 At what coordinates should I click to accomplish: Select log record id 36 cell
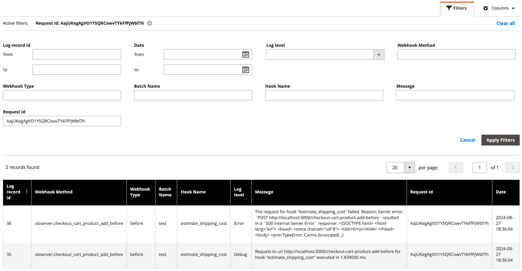coord(17,223)
